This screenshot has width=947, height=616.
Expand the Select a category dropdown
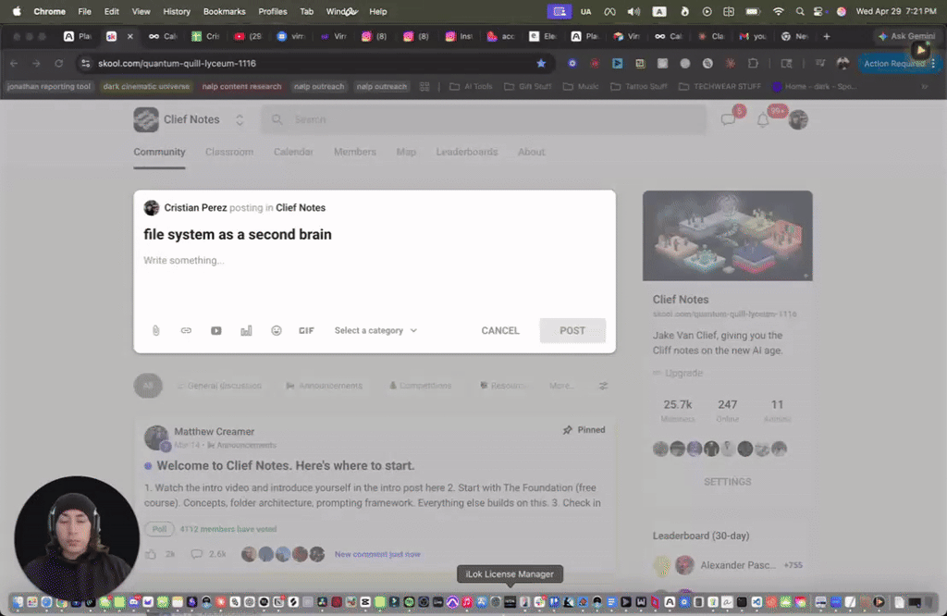(375, 330)
